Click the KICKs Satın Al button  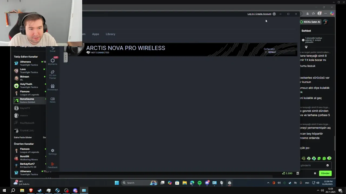pyautogui.click(x=310, y=22)
